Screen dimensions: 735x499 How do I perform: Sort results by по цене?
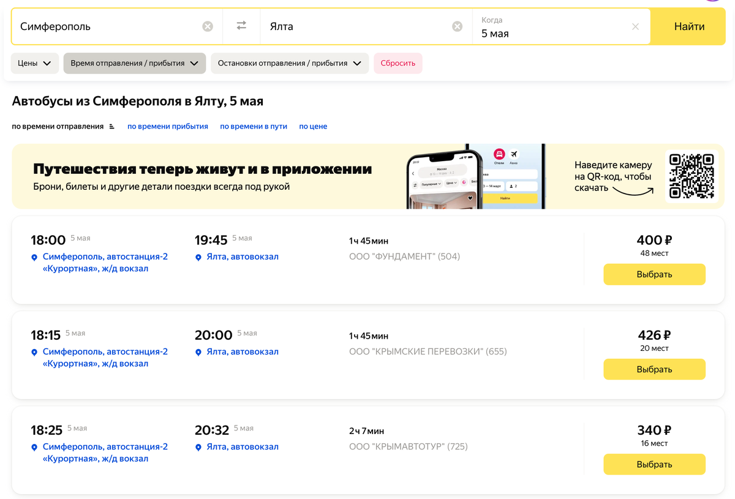point(313,127)
